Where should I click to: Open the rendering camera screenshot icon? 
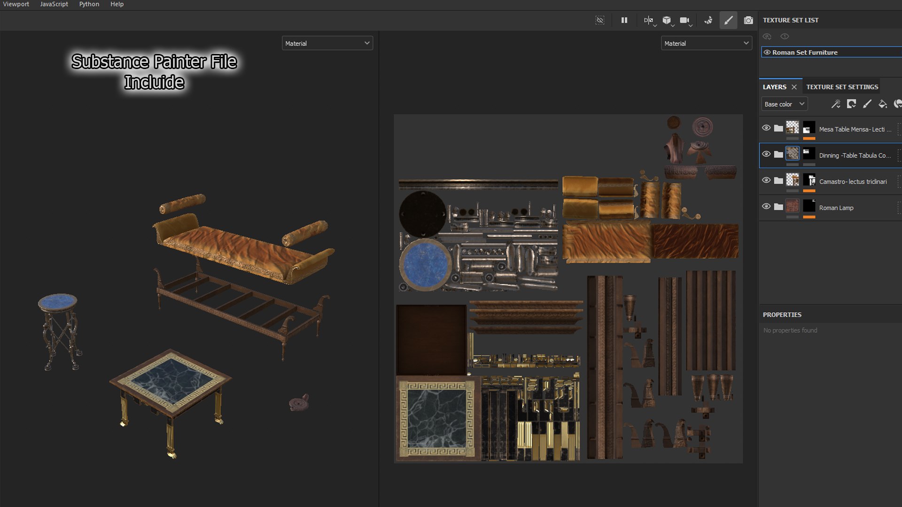coord(748,20)
